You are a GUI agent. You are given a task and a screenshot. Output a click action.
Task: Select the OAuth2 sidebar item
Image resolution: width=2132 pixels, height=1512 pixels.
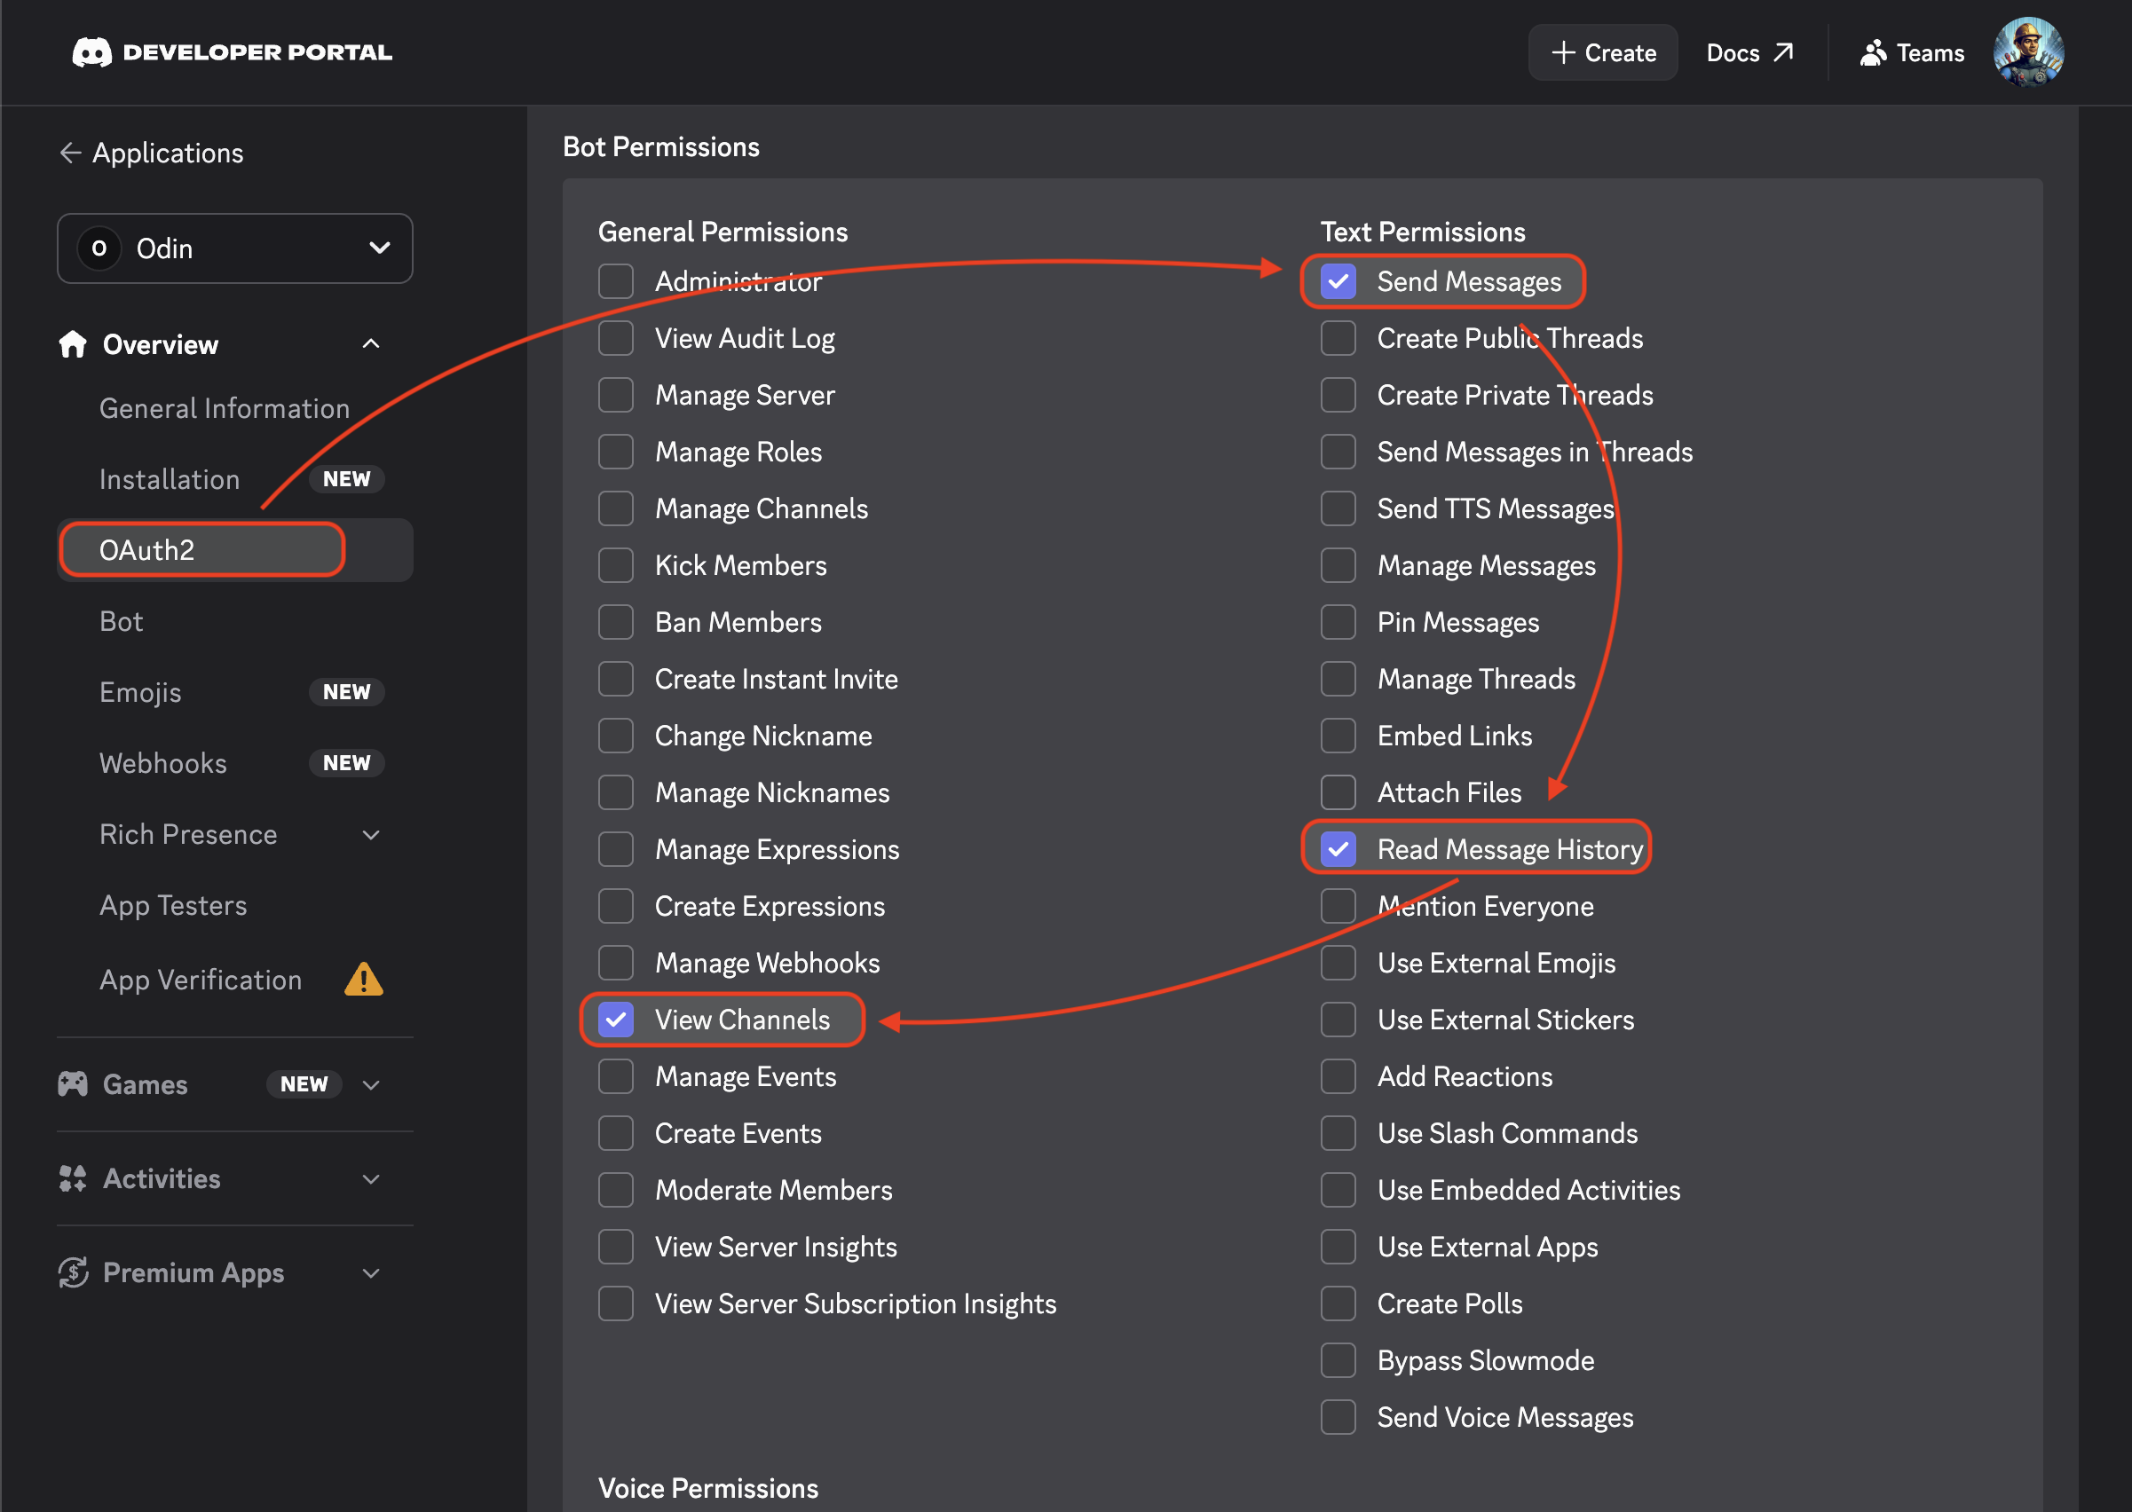click(x=234, y=550)
